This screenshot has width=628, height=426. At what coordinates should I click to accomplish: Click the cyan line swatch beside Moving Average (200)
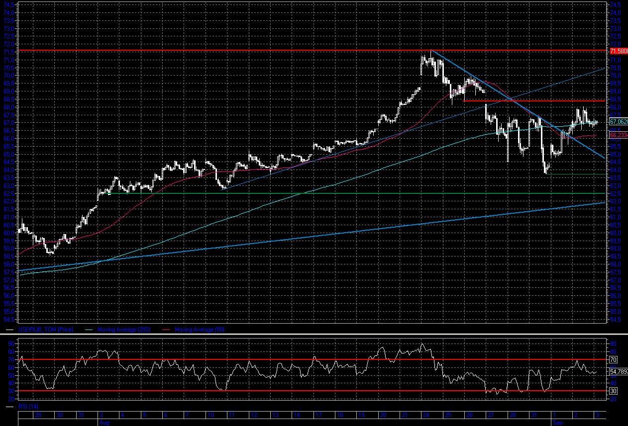89,330
